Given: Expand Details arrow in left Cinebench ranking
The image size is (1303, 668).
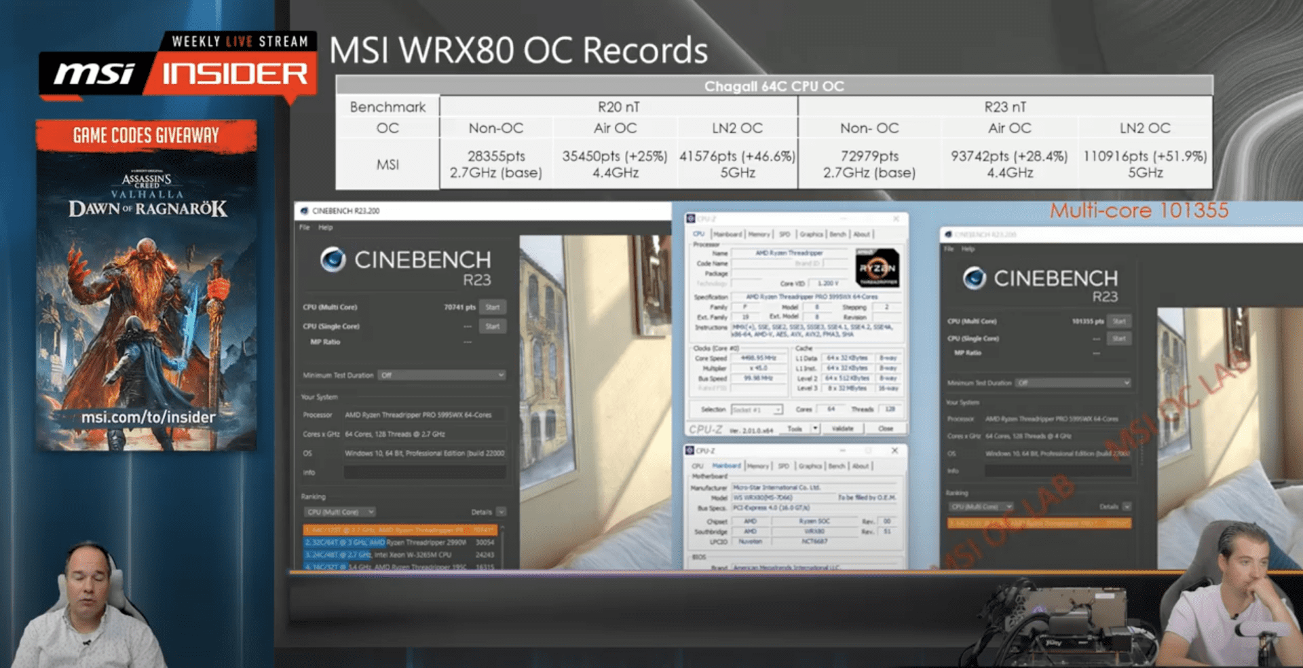Looking at the screenshot, I should [x=501, y=512].
